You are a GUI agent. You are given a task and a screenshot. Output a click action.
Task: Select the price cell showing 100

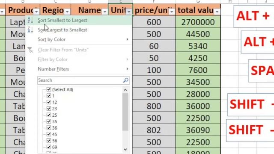(154, 70)
